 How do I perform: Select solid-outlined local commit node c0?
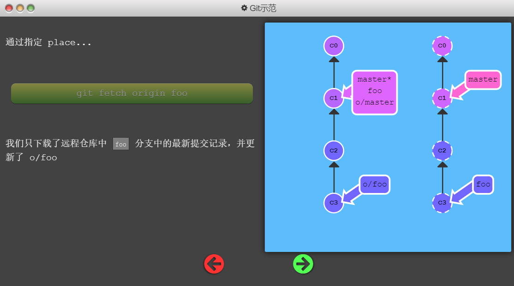tap(334, 46)
